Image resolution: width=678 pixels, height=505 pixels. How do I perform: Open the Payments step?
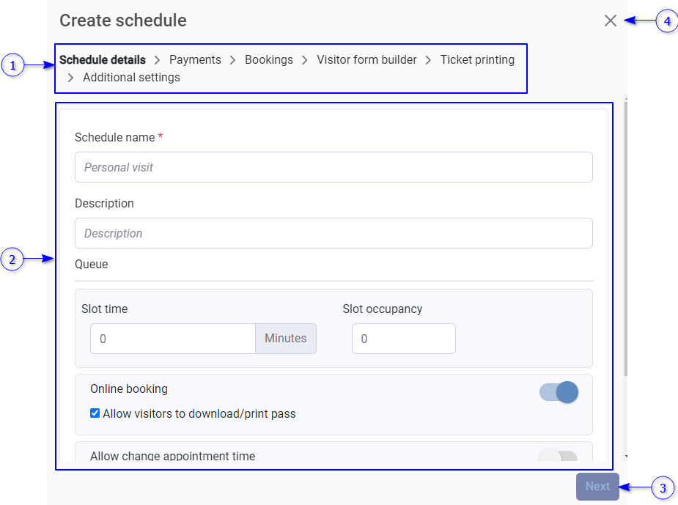point(195,60)
